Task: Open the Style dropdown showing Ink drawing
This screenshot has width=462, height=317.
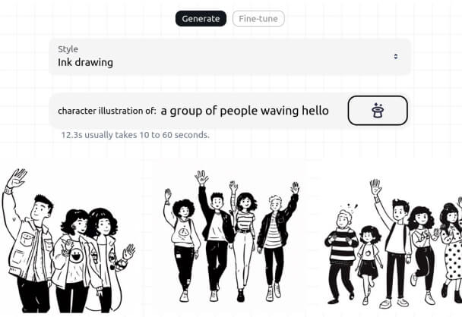Action: 228,56
